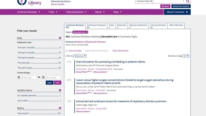Viewport: 206px width, 116px height.
Task: Filter by No update planned
Action: [x=39, y=95]
